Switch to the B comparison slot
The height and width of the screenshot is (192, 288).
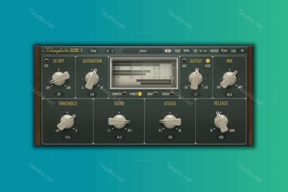(113, 51)
